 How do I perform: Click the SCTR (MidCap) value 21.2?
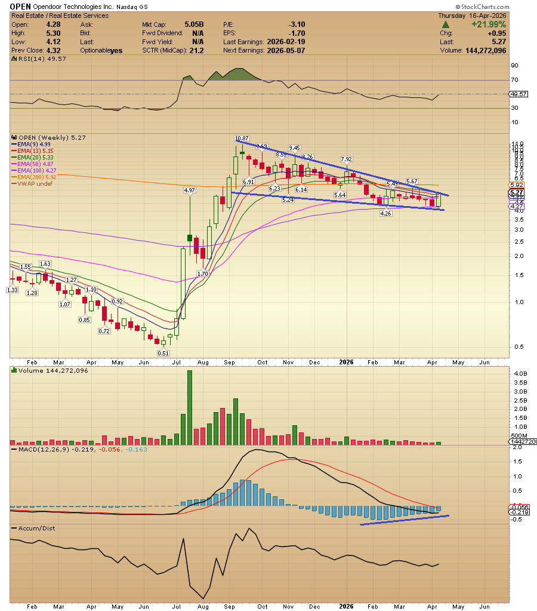[x=197, y=51]
